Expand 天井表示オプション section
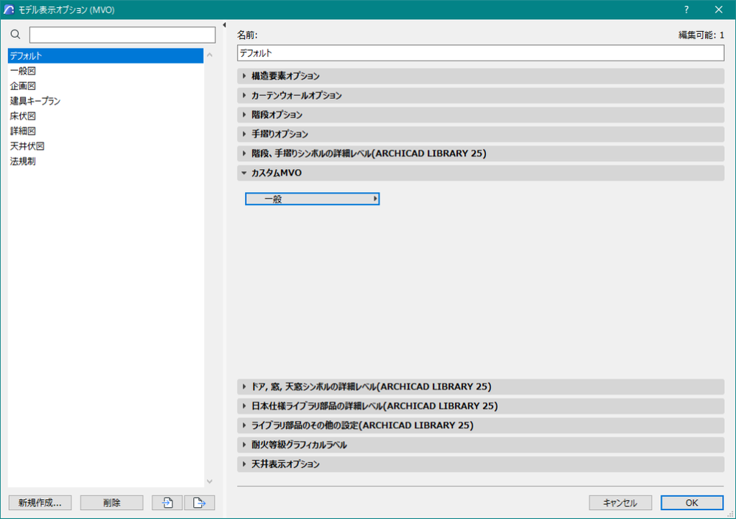This screenshot has width=736, height=519. pos(481,464)
